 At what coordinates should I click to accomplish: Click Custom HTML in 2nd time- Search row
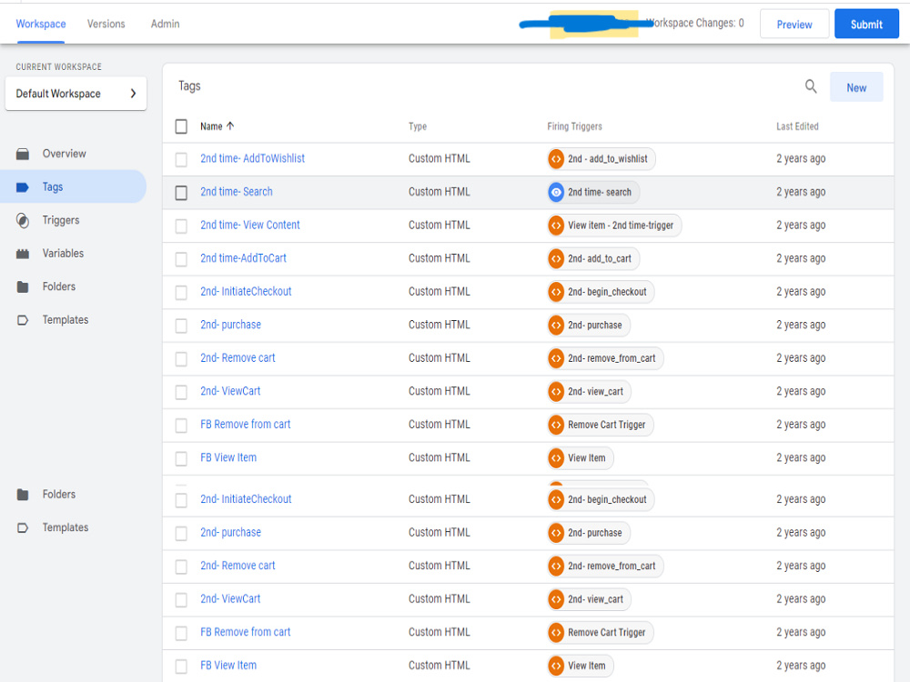[x=440, y=191]
